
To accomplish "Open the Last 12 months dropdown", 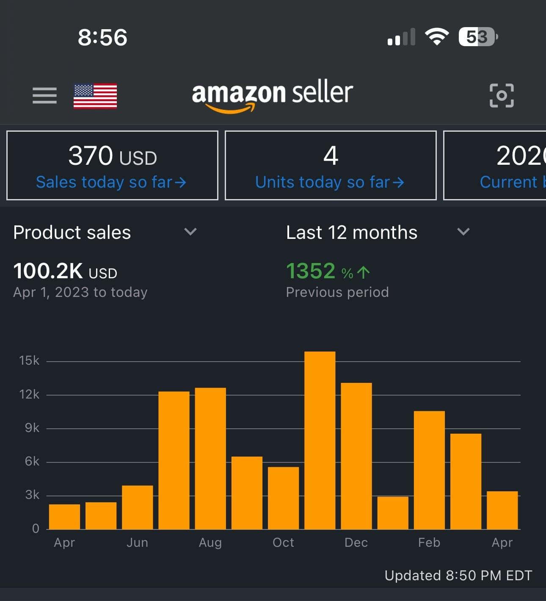I will pos(463,232).
